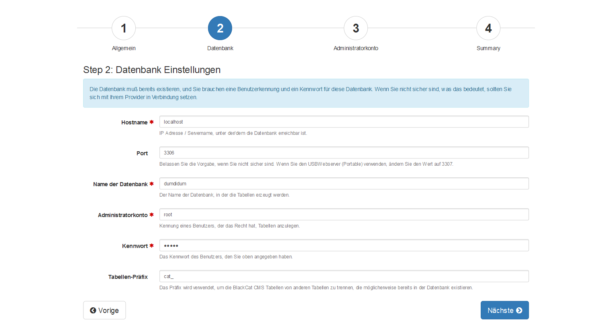The height and width of the screenshot is (325, 612).
Task: Click the Name der Datenbank label
Action: pyautogui.click(x=120, y=184)
